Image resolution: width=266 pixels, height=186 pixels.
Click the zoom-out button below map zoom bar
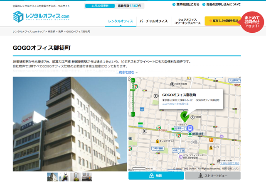coord(133,114)
